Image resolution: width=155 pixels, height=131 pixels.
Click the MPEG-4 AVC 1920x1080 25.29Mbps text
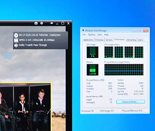(37, 40)
